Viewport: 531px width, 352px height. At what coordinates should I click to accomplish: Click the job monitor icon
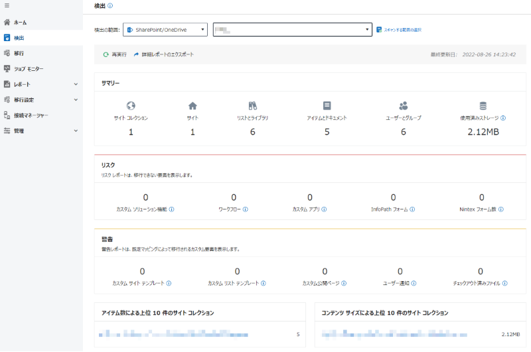(7, 69)
